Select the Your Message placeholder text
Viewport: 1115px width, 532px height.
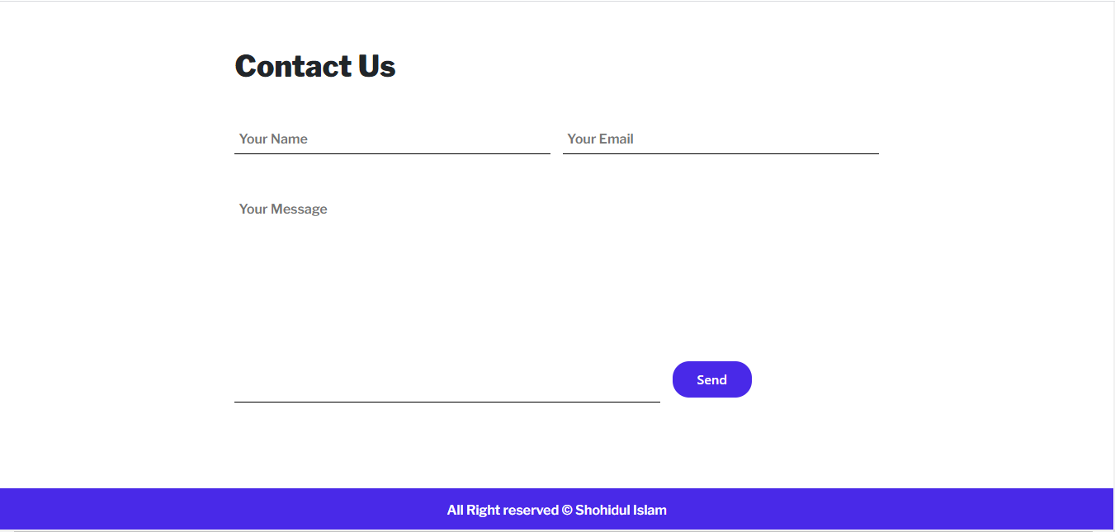(283, 209)
